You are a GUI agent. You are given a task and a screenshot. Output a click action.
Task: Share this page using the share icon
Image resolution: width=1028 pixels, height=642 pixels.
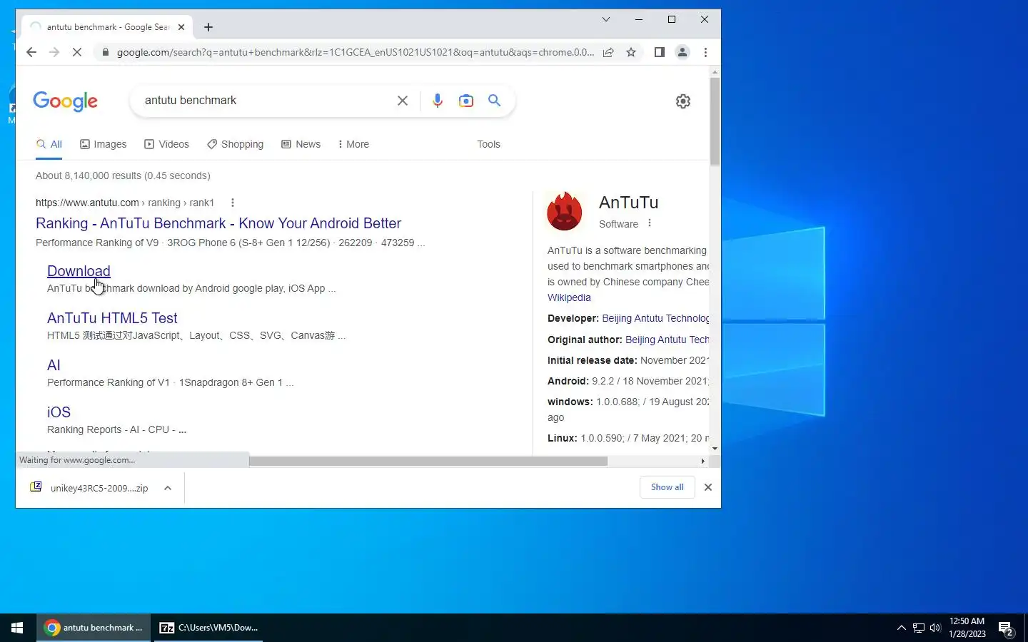(608, 52)
